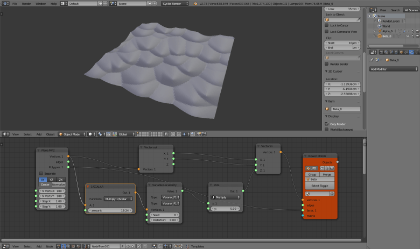The width and height of the screenshot is (420, 249).
Task: Open the Object Mode dropdown
Action: (72, 134)
